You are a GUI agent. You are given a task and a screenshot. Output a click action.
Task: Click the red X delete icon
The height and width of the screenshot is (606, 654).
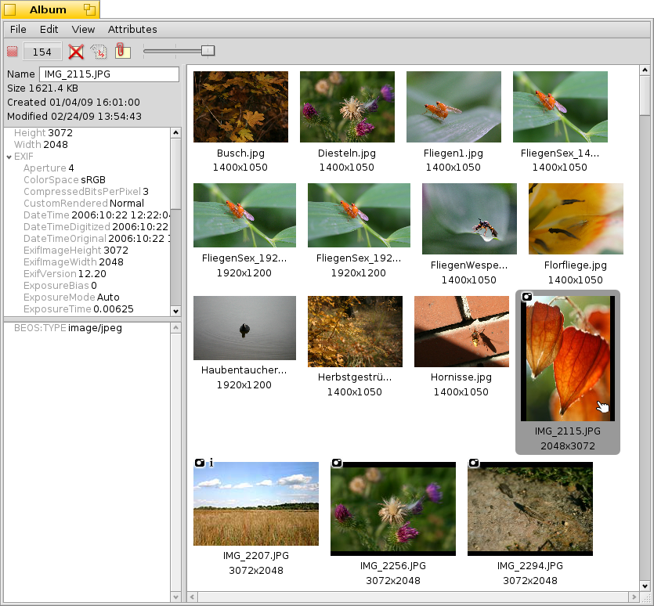[x=76, y=52]
